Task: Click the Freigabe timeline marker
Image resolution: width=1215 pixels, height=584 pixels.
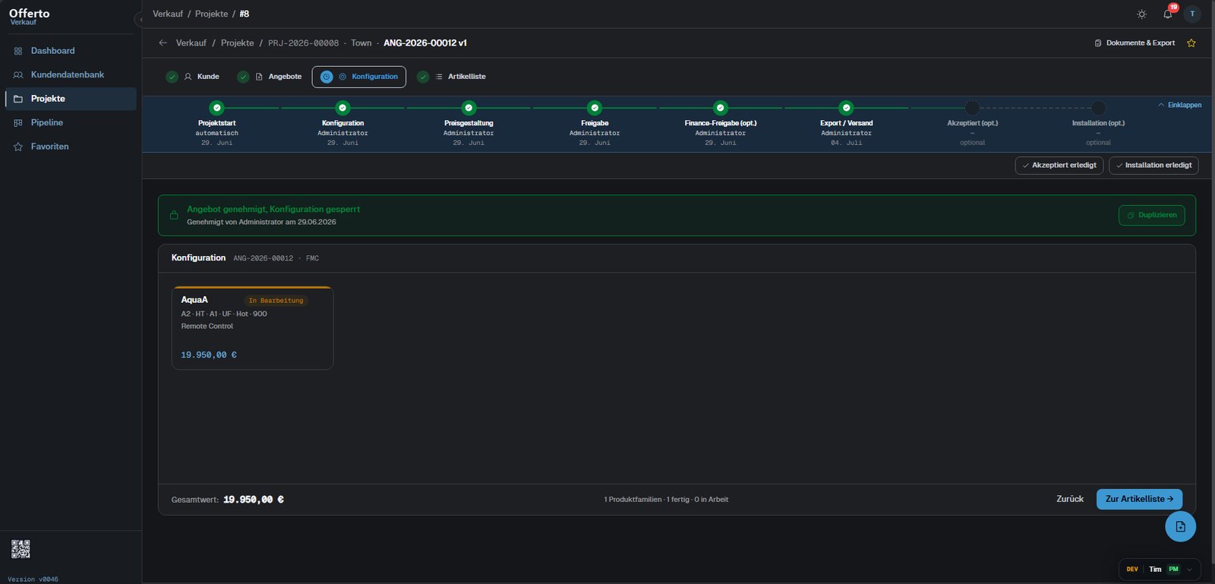Action: click(x=595, y=108)
